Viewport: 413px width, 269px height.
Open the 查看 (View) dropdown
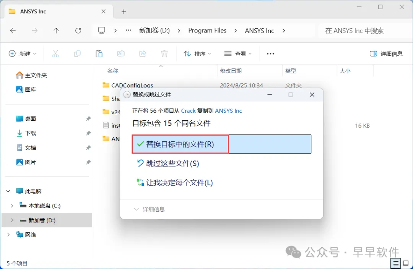(238, 54)
